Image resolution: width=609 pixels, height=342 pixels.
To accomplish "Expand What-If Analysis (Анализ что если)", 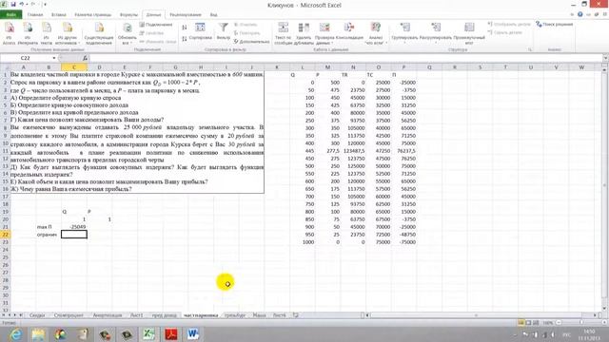I will [x=375, y=33].
